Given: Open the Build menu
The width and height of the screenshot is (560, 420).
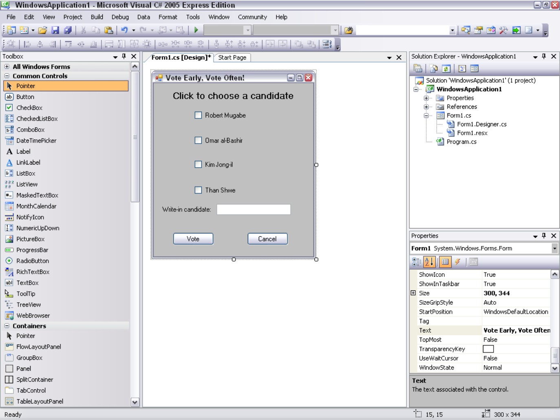Looking at the screenshot, I should (97, 17).
